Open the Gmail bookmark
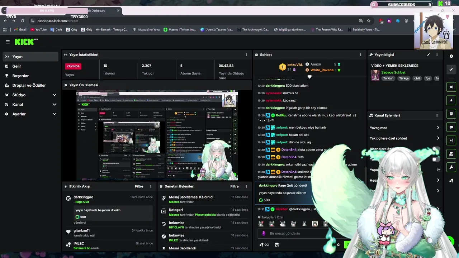This screenshot has width=459, height=258. pos(20,30)
